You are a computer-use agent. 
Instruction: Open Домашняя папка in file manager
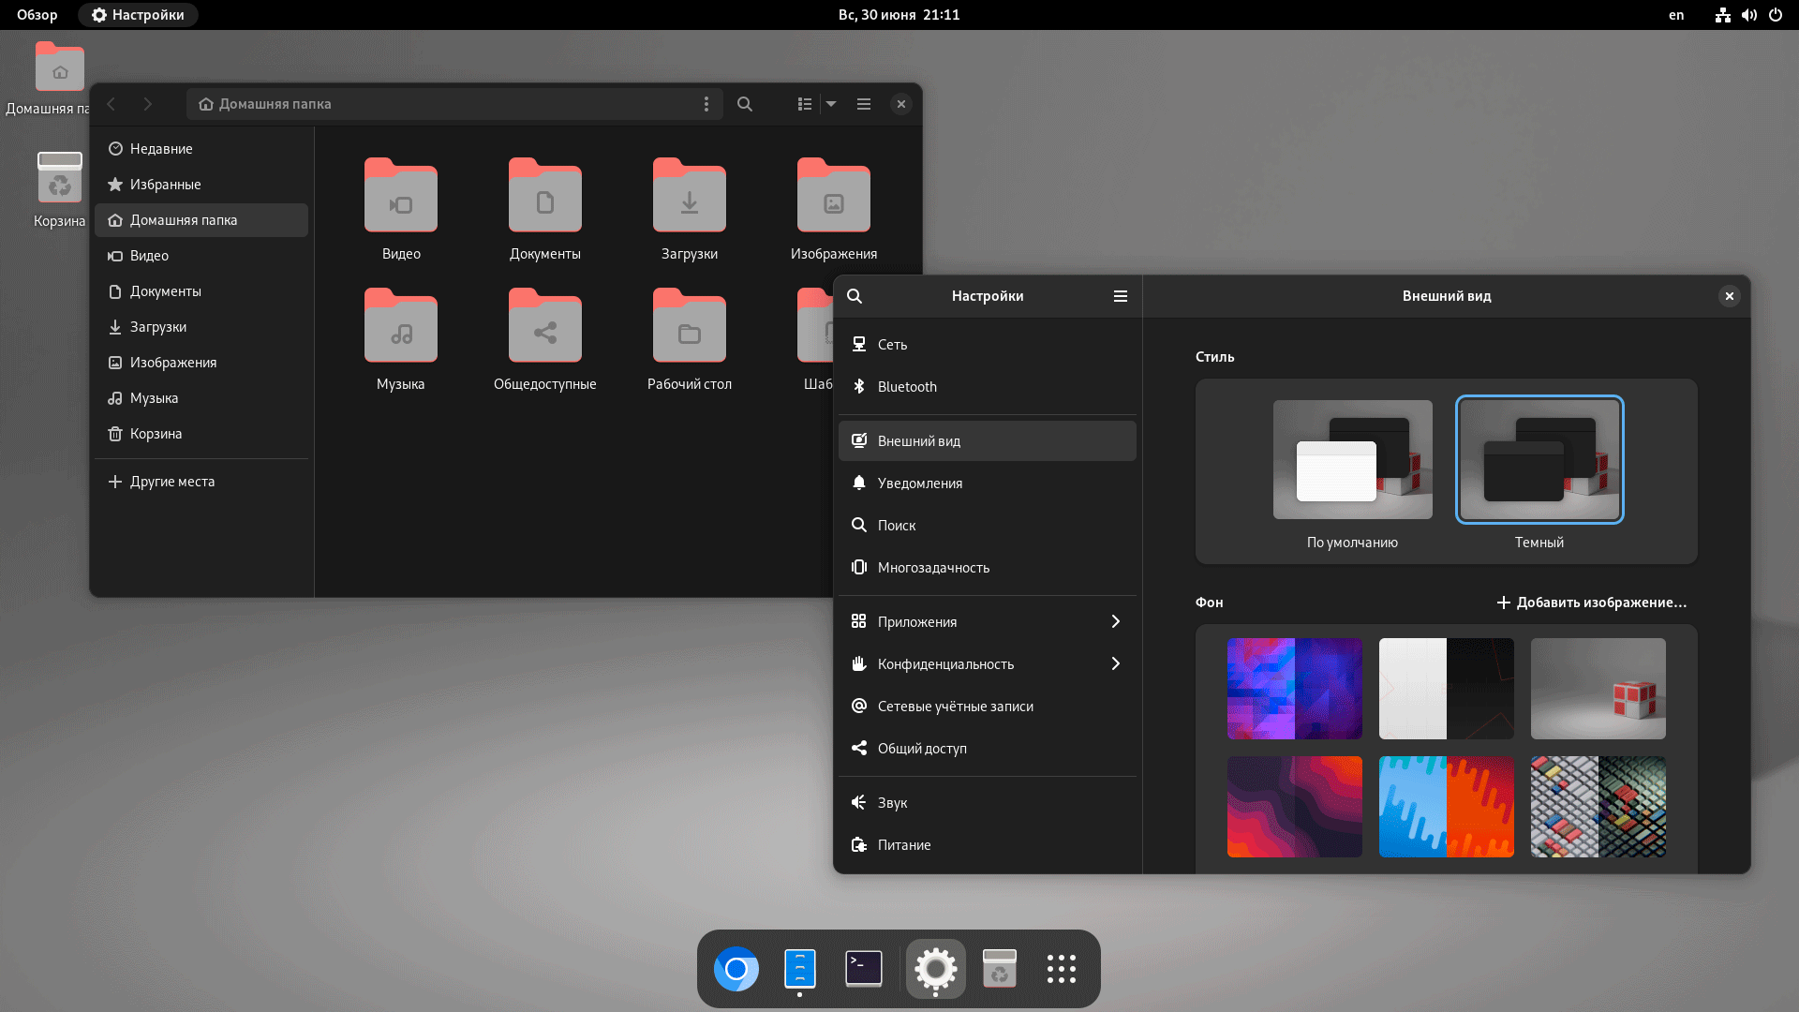pyautogui.click(x=201, y=220)
